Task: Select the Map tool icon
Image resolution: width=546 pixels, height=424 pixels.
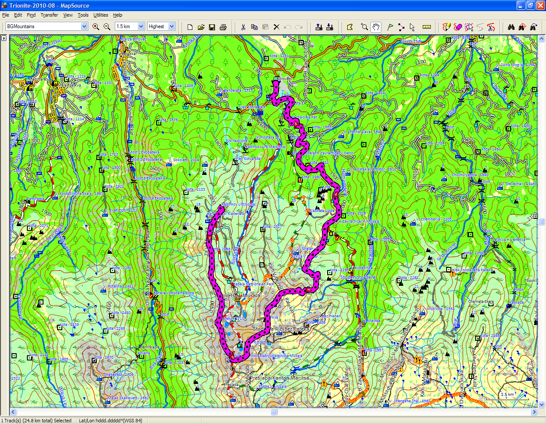Action: coord(350,27)
